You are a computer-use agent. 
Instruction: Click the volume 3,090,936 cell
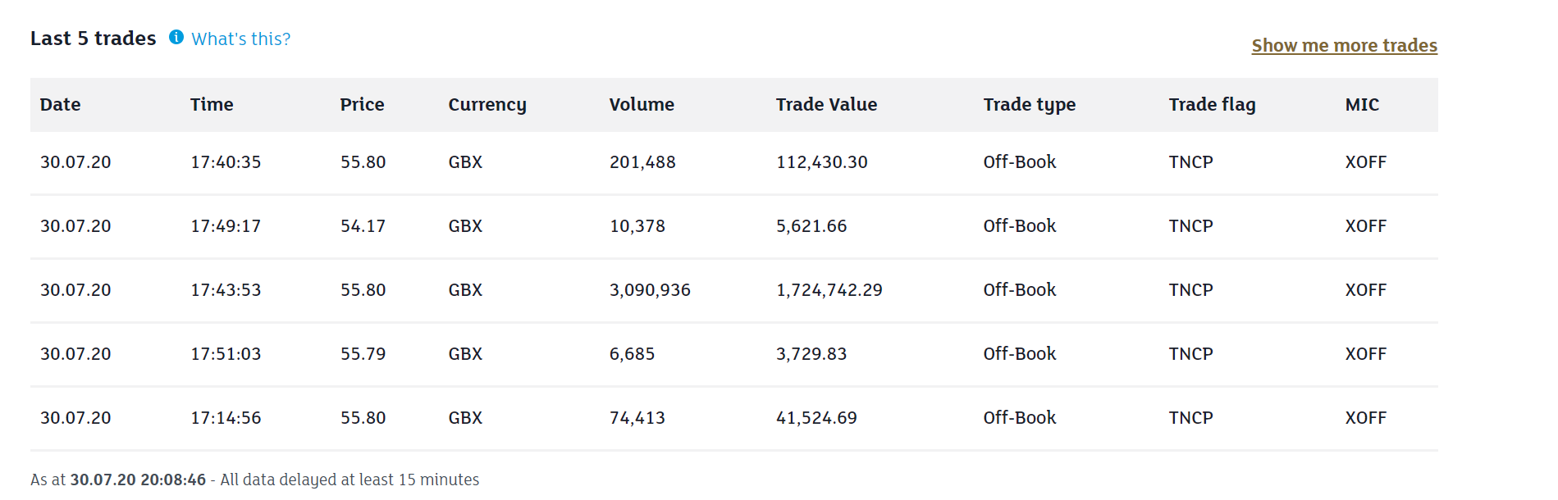(x=650, y=290)
